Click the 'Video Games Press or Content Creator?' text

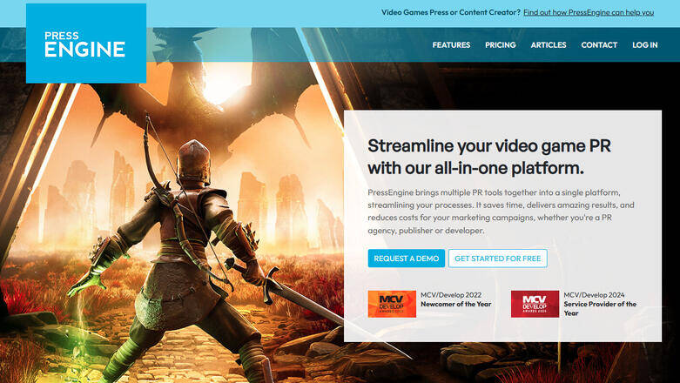450,13
